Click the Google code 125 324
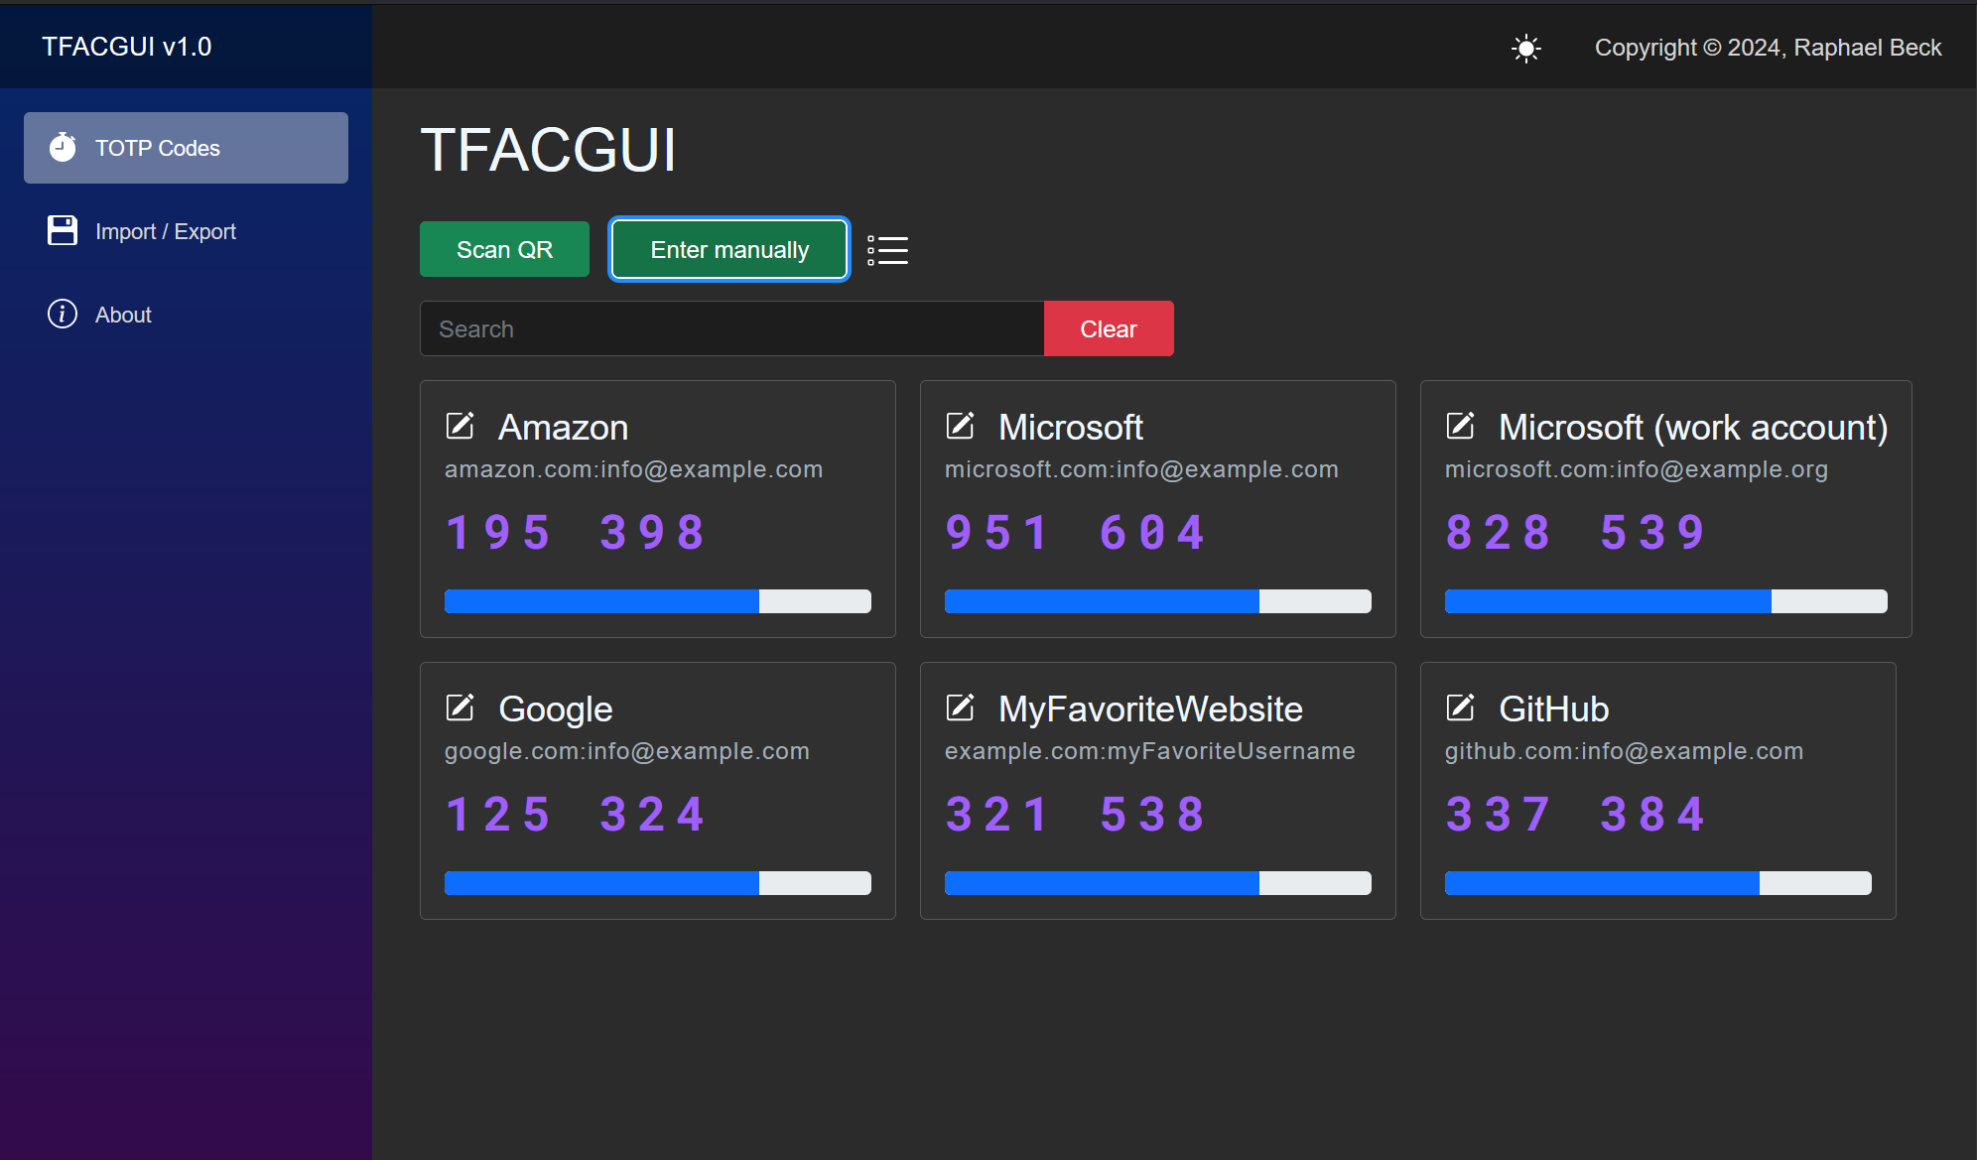Viewport: 1977px width, 1160px height. (x=575, y=815)
